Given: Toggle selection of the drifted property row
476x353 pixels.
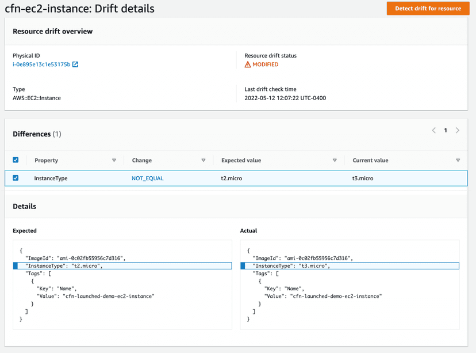Looking at the screenshot, I should coord(16,178).
